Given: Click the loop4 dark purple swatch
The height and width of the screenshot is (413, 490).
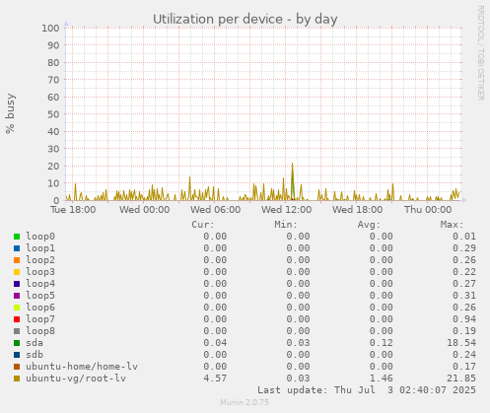Looking at the screenshot, I should tap(17, 284).
